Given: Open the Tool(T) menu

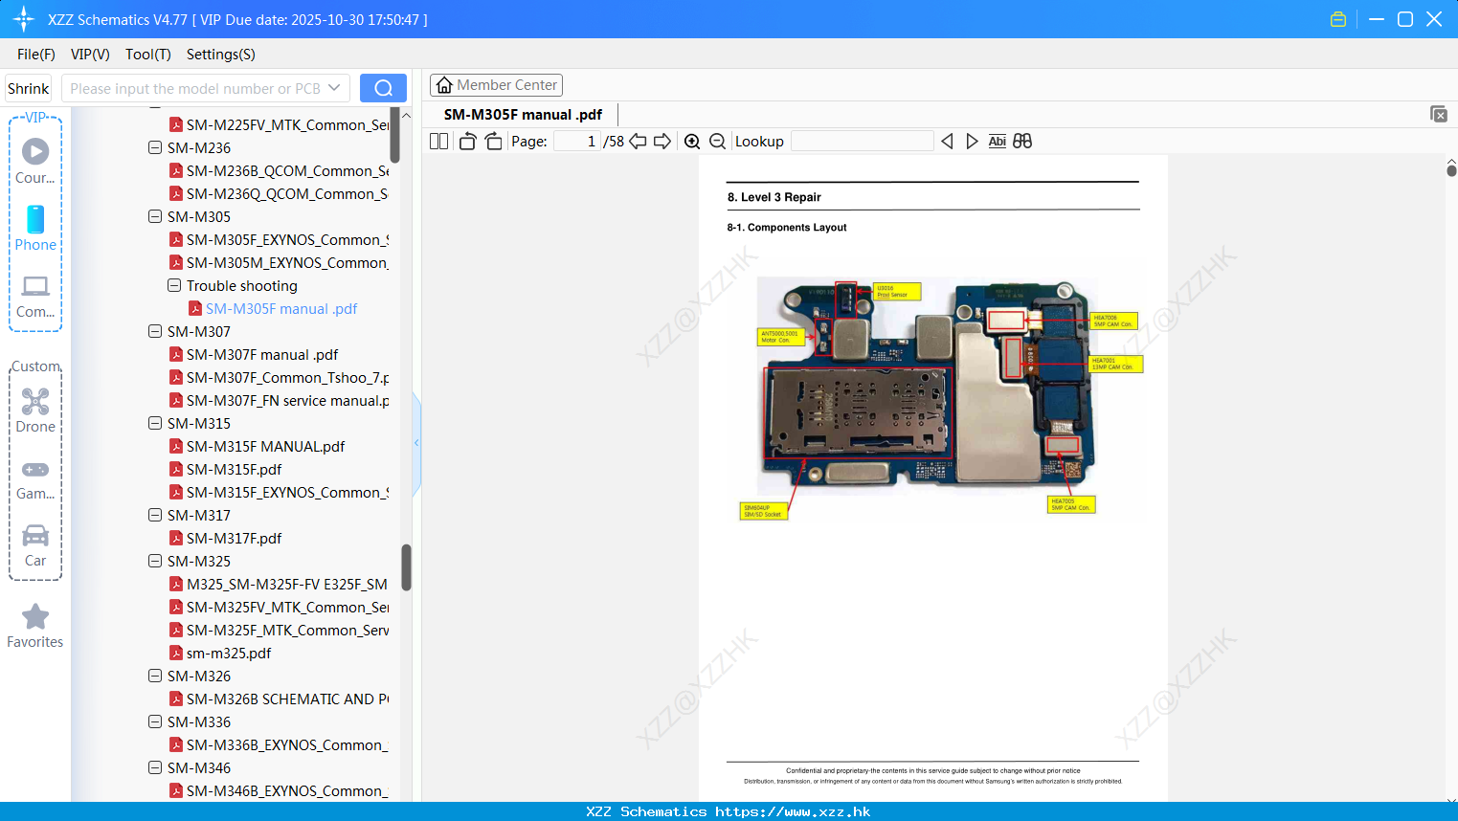Looking at the screenshot, I should click(148, 55).
